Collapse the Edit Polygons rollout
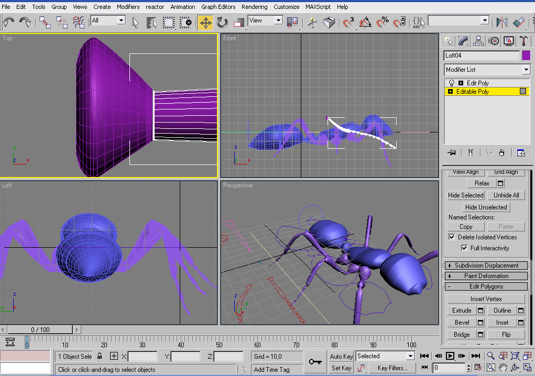 (486, 286)
